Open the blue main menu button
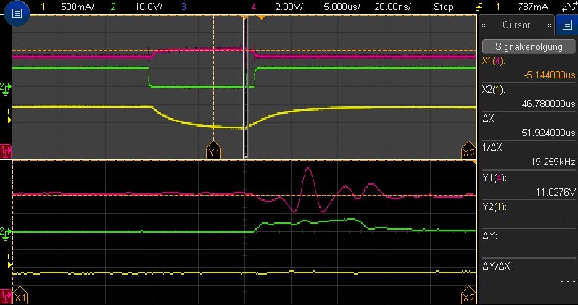Screen dimensions: 578x305 (17, 14)
